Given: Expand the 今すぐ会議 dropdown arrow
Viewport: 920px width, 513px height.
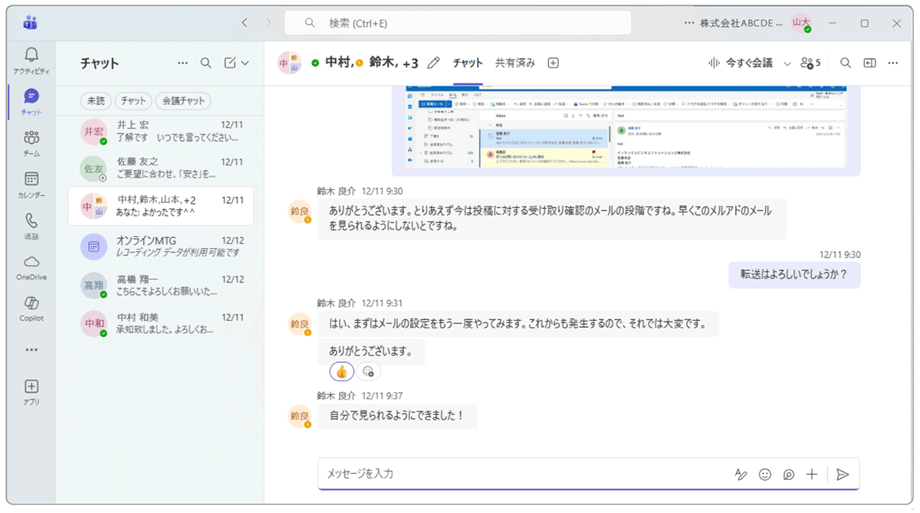Looking at the screenshot, I should 787,63.
